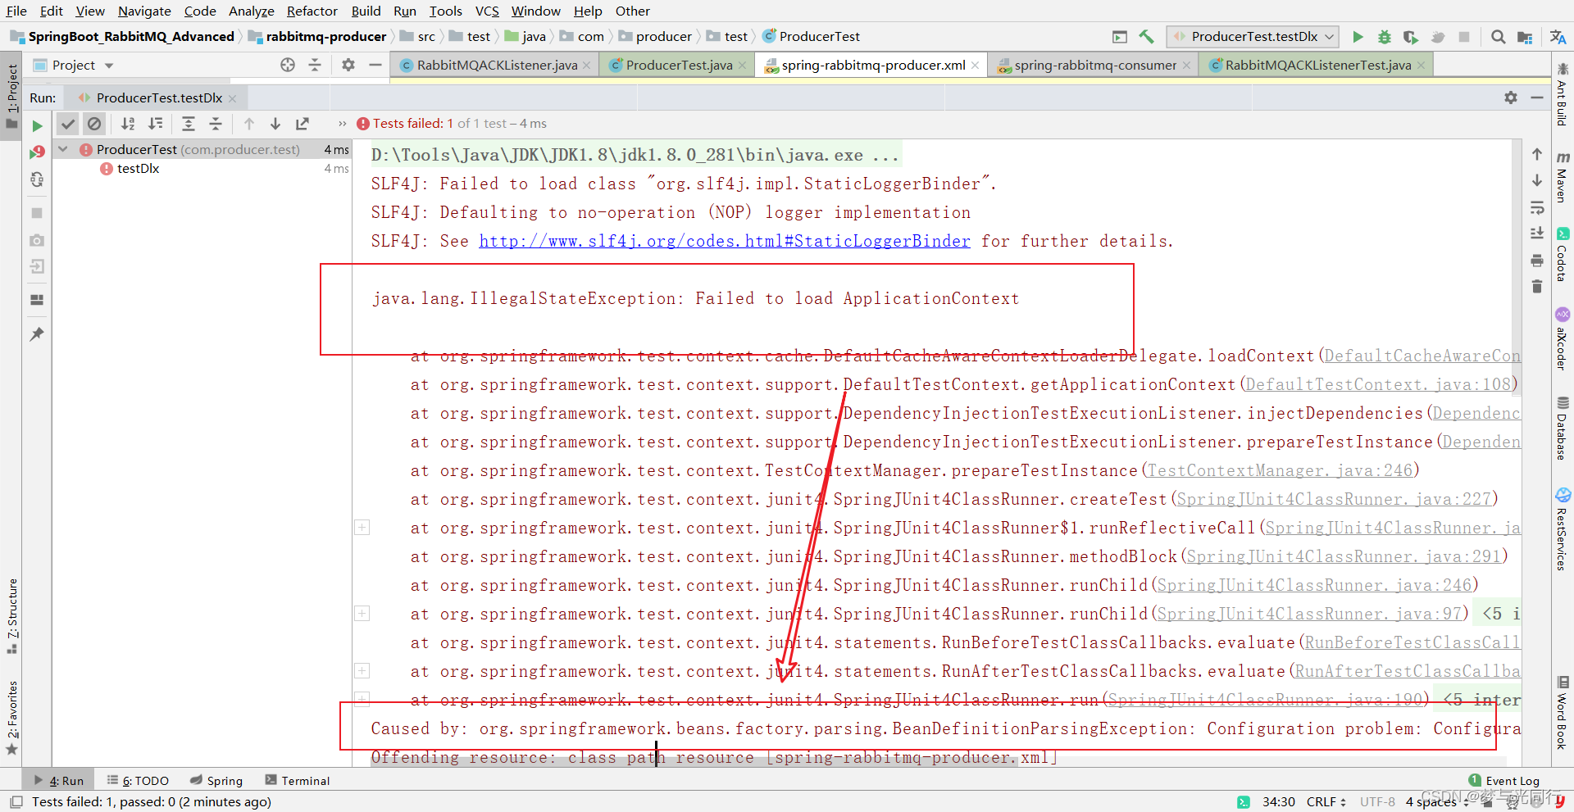This screenshot has height=812, width=1574.
Task: Click down the stack trace arrow
Action: coord(1537,180)
